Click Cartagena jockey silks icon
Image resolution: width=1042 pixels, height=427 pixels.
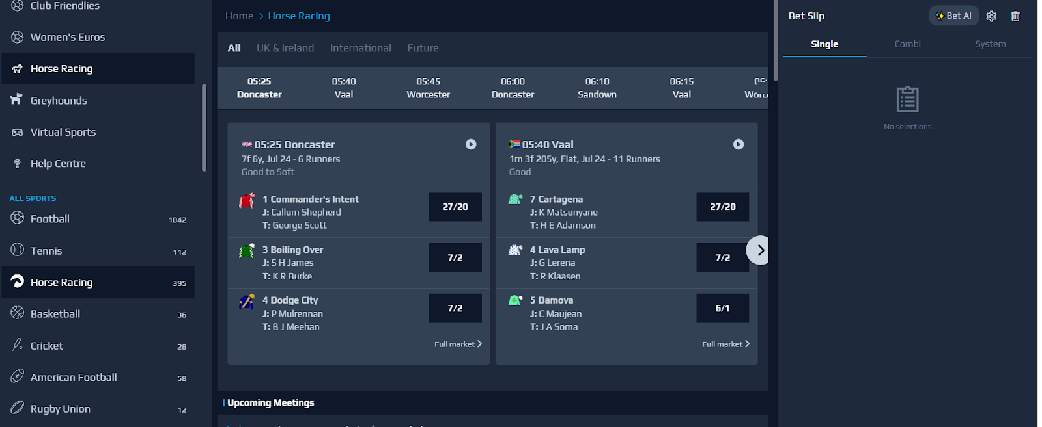515,200
